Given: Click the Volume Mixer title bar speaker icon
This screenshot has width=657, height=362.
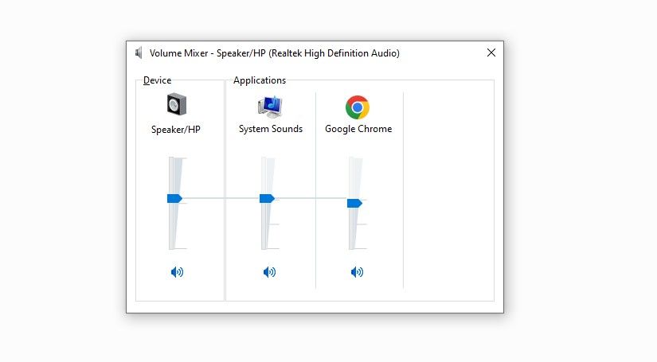Looking at the screenshot, I should click(139, 53).
